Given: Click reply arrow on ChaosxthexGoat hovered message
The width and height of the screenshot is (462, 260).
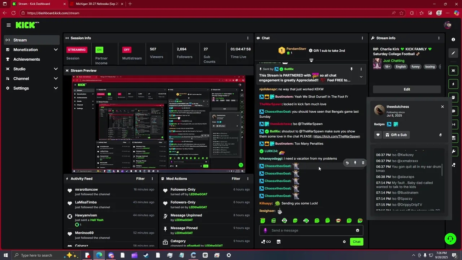Looking at the screenshot, I should point(347,163).
